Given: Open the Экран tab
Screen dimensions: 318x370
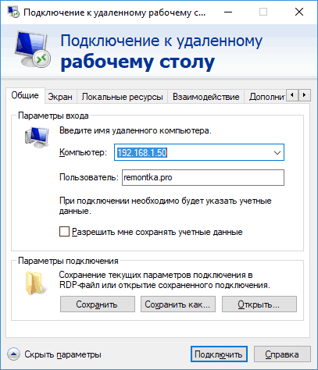Looking at the screenshot, I should point(60,97).
